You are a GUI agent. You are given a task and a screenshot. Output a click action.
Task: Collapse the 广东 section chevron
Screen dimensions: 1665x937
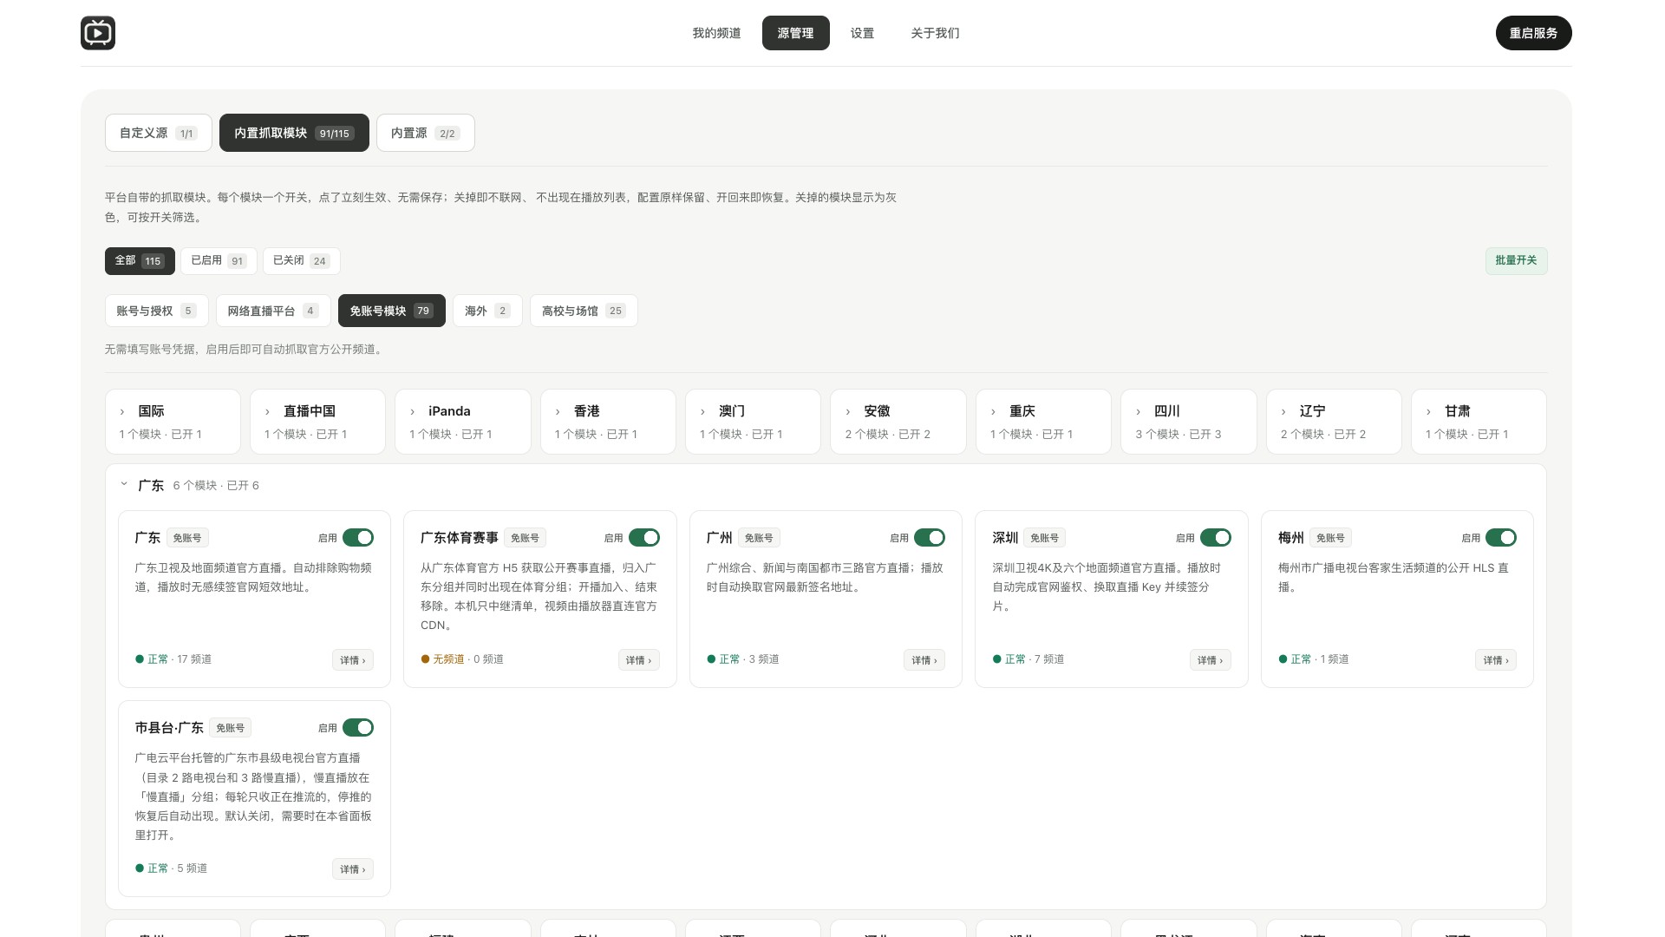click(x=124, y=485)
